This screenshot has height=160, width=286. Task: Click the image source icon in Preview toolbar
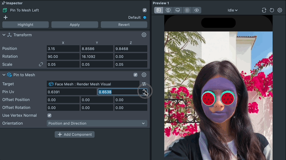point(159,10)
